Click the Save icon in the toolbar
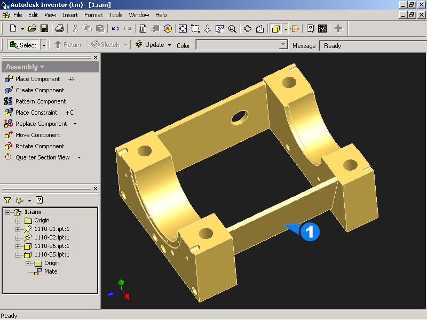Screen dimensions: 427x320 (x=44, y=29)
